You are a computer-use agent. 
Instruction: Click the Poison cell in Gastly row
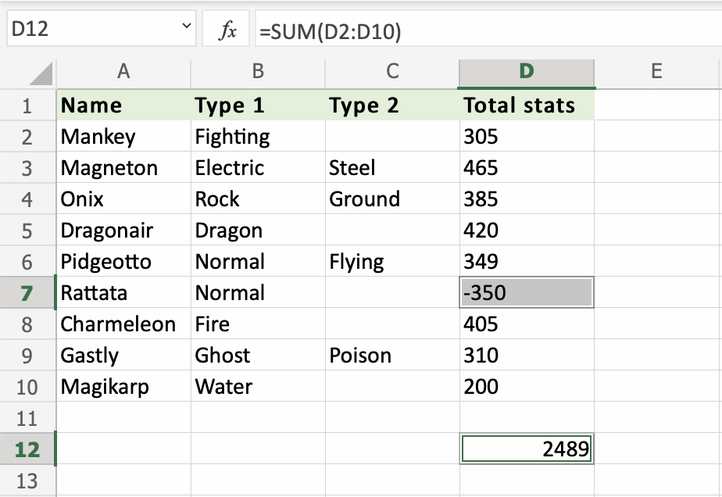click(x=392, y=356)
